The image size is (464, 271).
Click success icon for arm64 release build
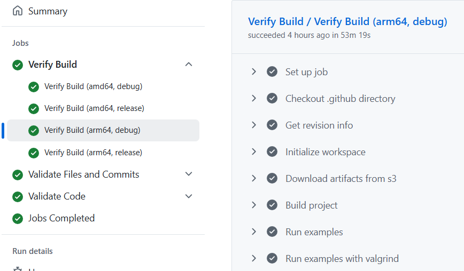click(34, 153)
